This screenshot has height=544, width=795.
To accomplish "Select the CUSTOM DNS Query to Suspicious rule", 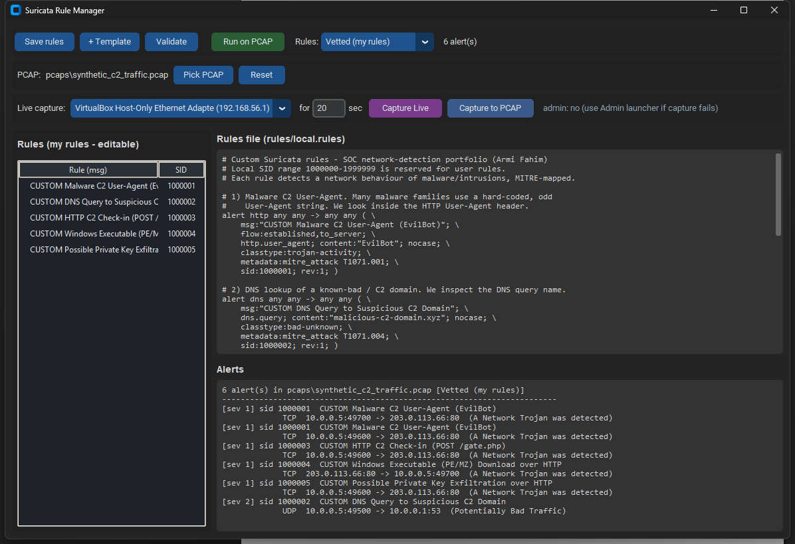I will (94, 202).
